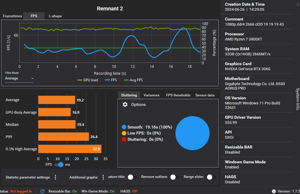The height and width of the screenshot is (194, 300).
Task: Click the Remnant 2 chart title
Action: click(110, 9)
